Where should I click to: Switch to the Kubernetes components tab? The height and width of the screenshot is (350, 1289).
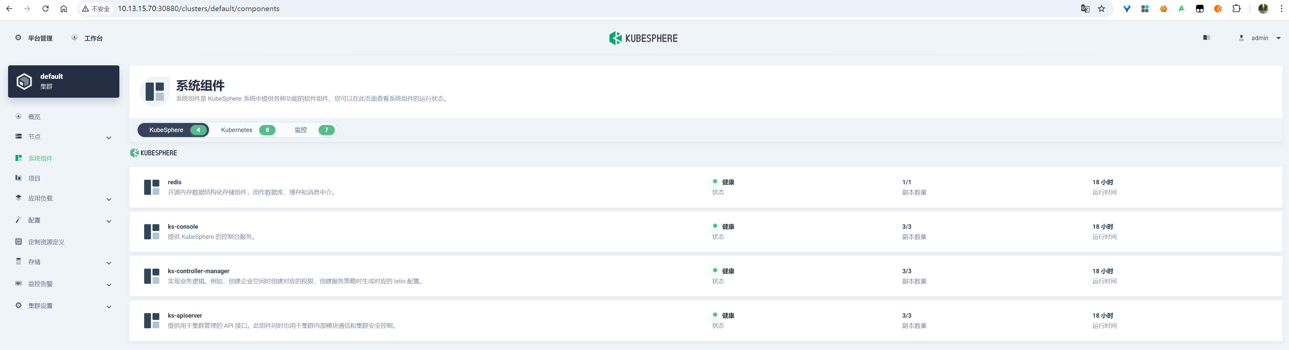click(x=247, y=130)
